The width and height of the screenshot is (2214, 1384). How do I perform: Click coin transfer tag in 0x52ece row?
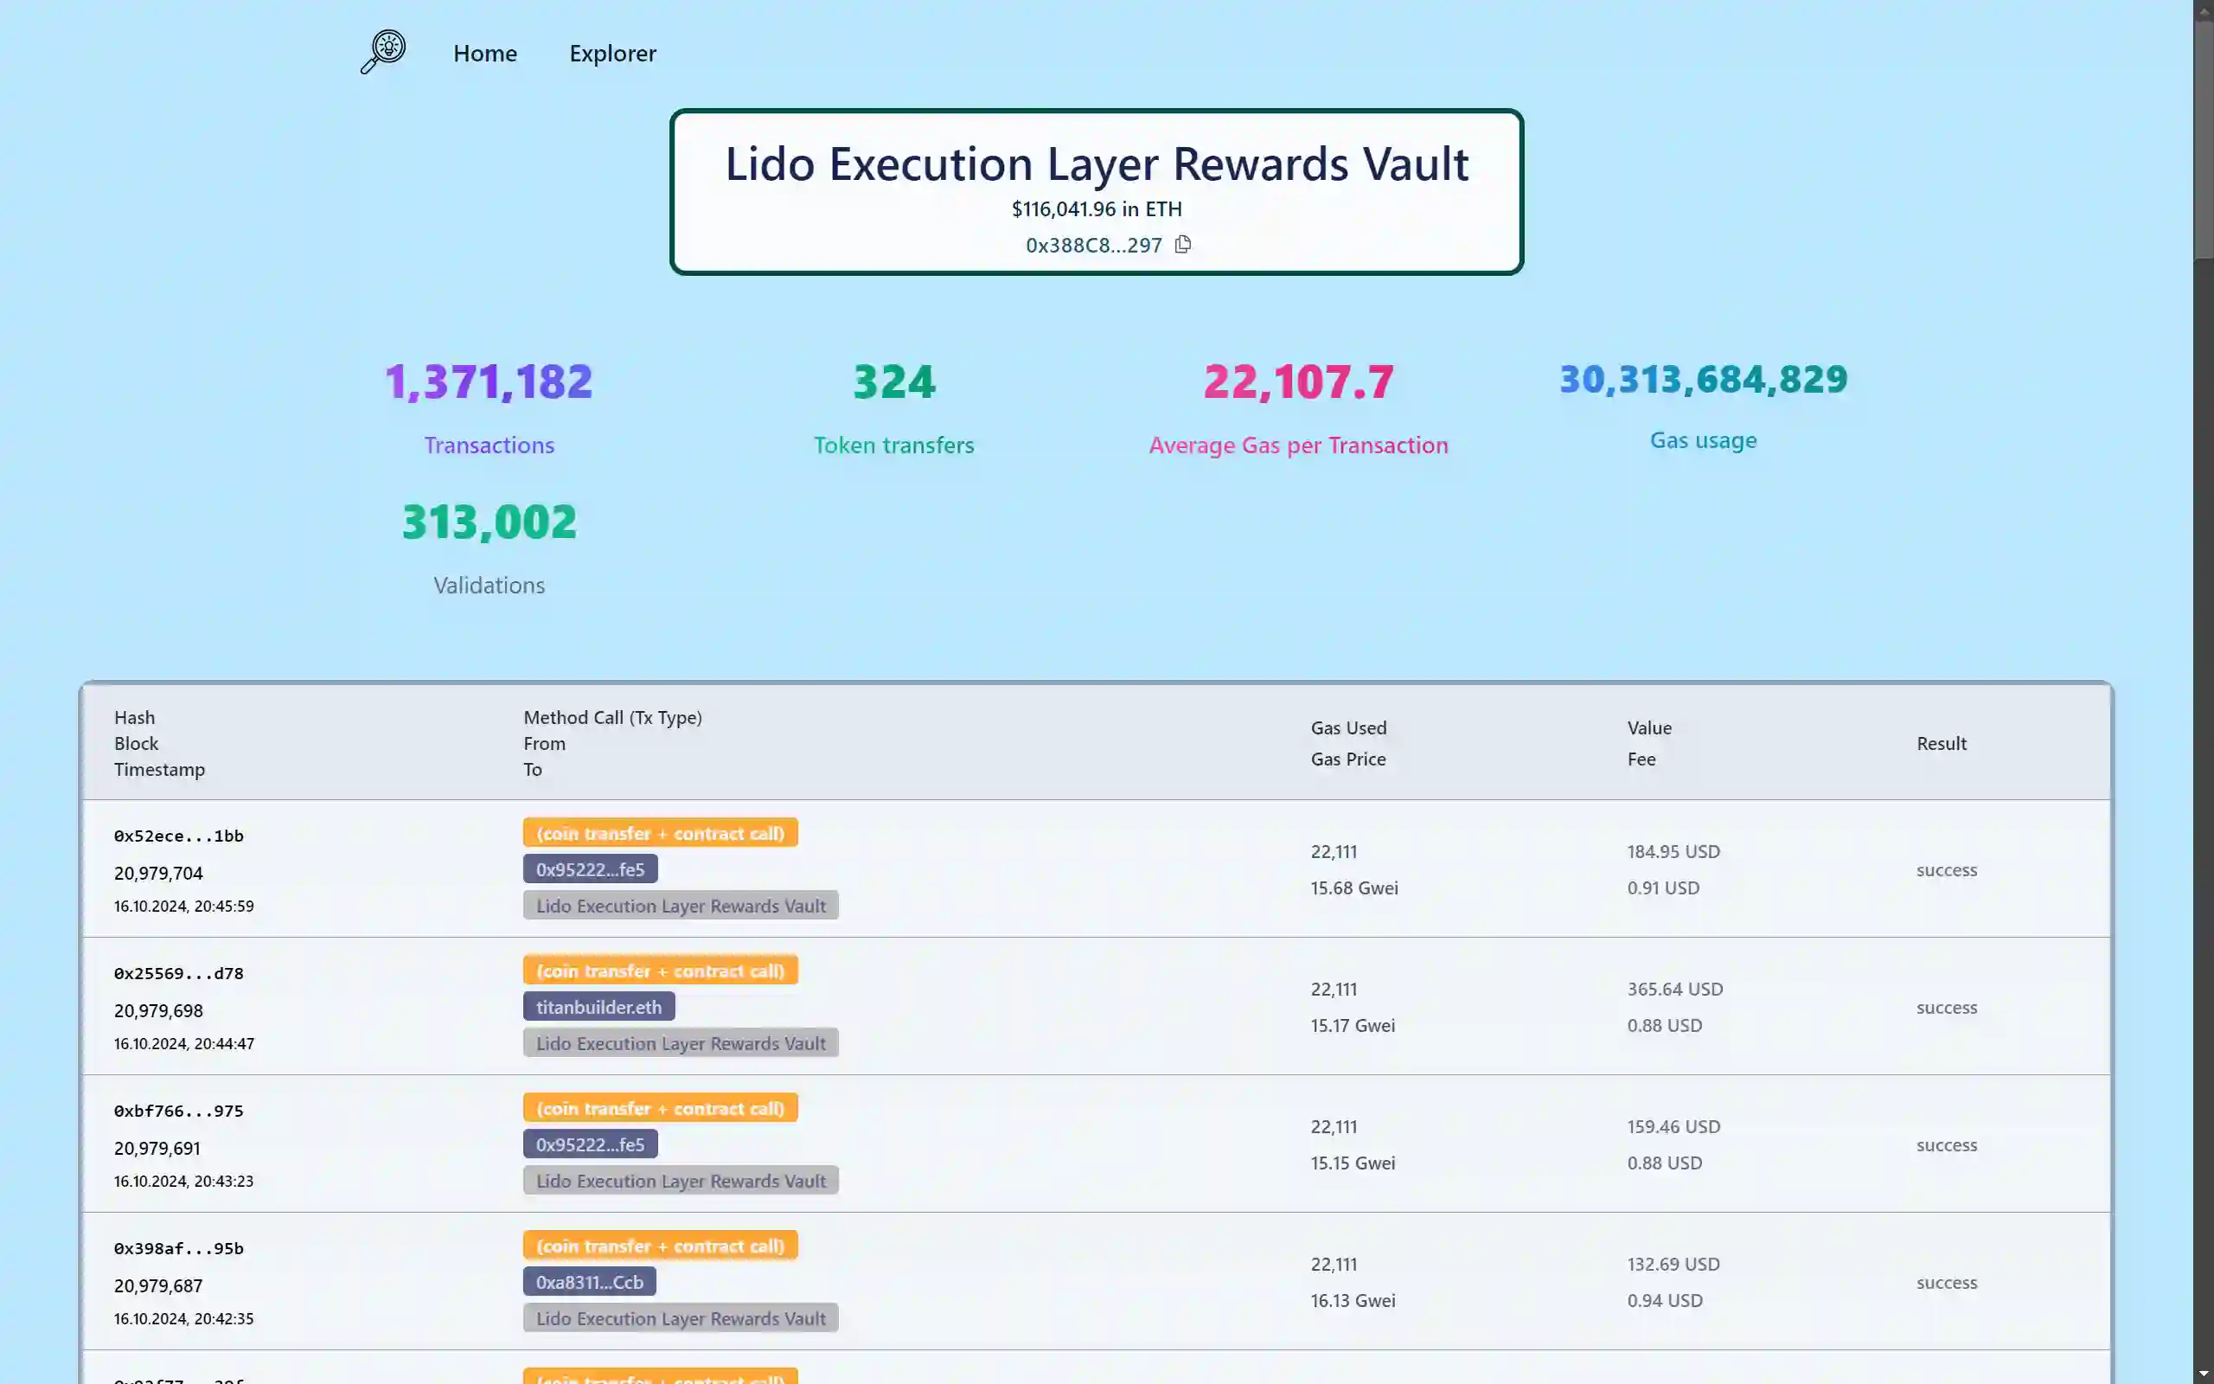pos(661,833)
